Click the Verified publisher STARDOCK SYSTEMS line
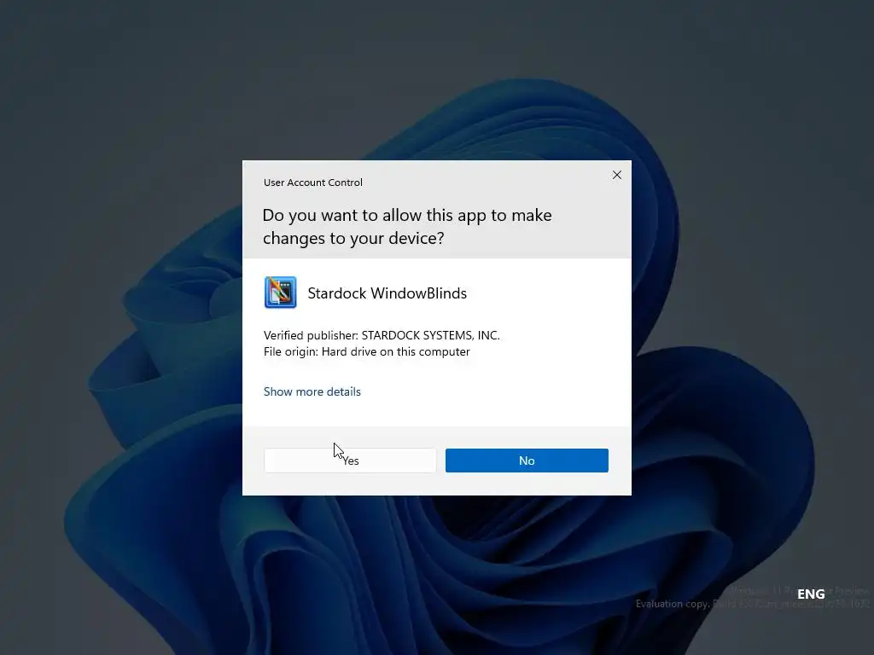The height and width of the screenshot is (655, 874). click(382, 335)
